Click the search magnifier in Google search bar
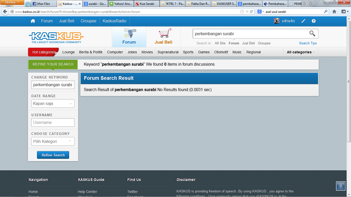The height and width of the screenshot is (197, 351). tap(326, 12)
